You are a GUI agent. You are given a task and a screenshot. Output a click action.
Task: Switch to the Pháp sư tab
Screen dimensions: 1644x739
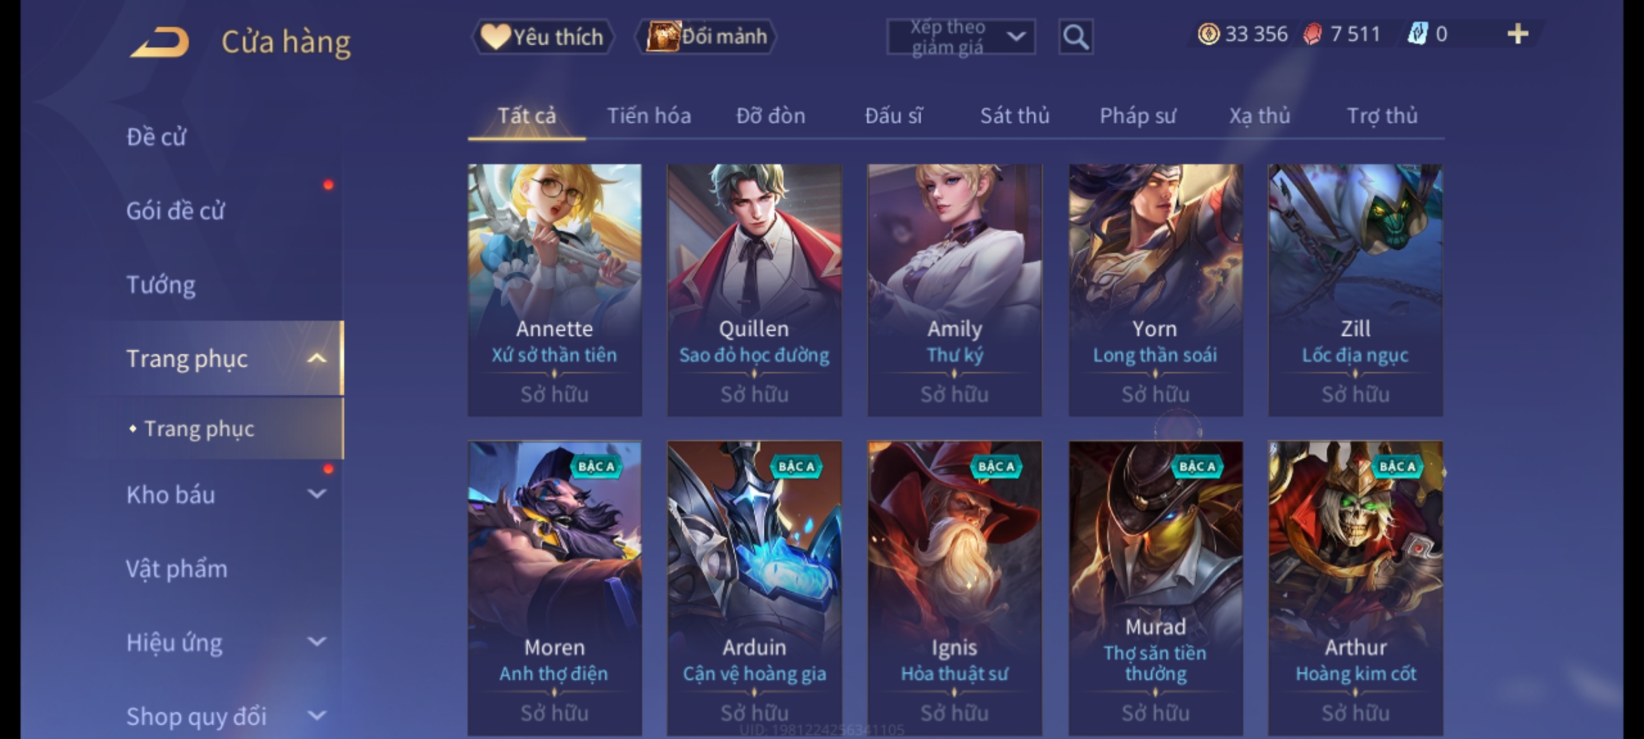point(1137,116)
